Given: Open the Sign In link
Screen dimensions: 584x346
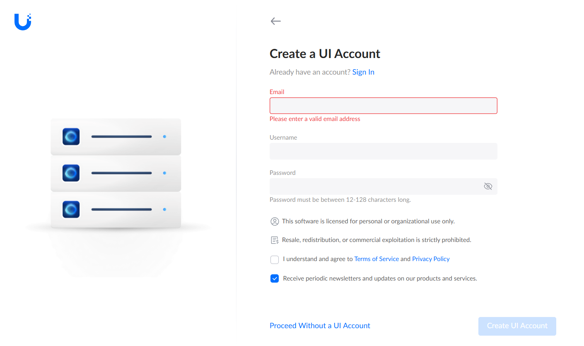Looking at the screenshot, I should click(363, 72).
